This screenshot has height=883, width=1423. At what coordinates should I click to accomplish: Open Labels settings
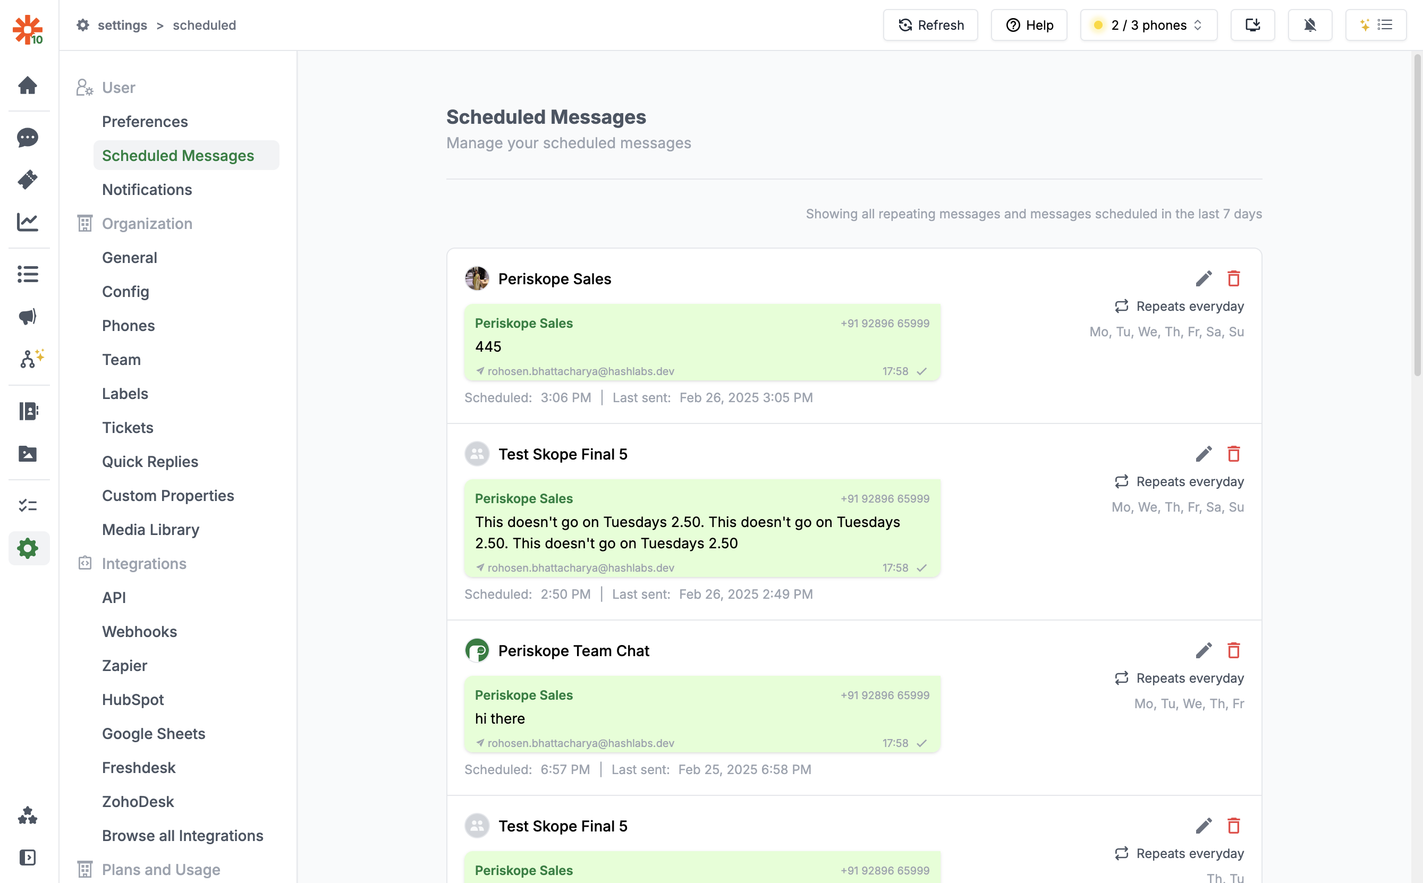[x=125, y=394]
